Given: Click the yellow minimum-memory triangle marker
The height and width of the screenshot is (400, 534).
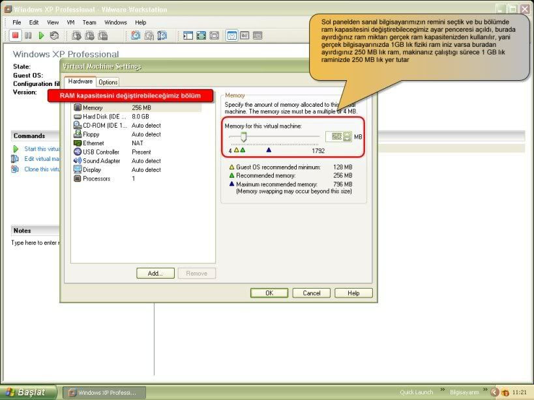Looking at the screenshot, I should pos(236,150).
